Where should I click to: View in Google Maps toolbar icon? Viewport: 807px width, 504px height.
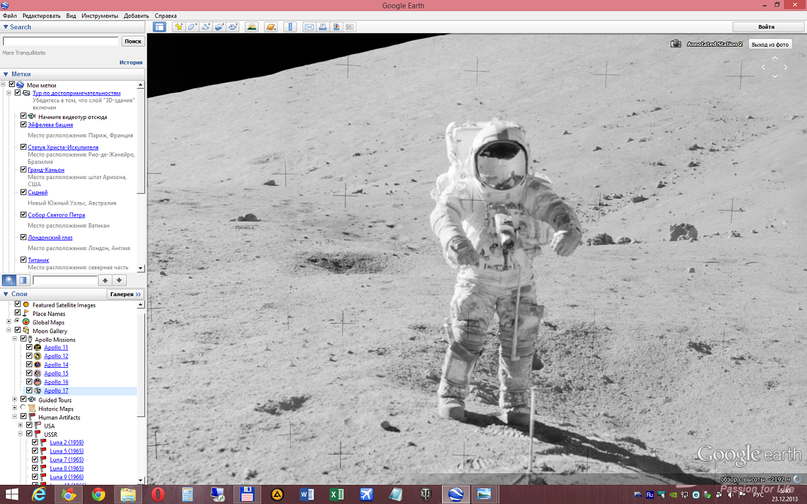pyautogui.click(x=350, y=27)
